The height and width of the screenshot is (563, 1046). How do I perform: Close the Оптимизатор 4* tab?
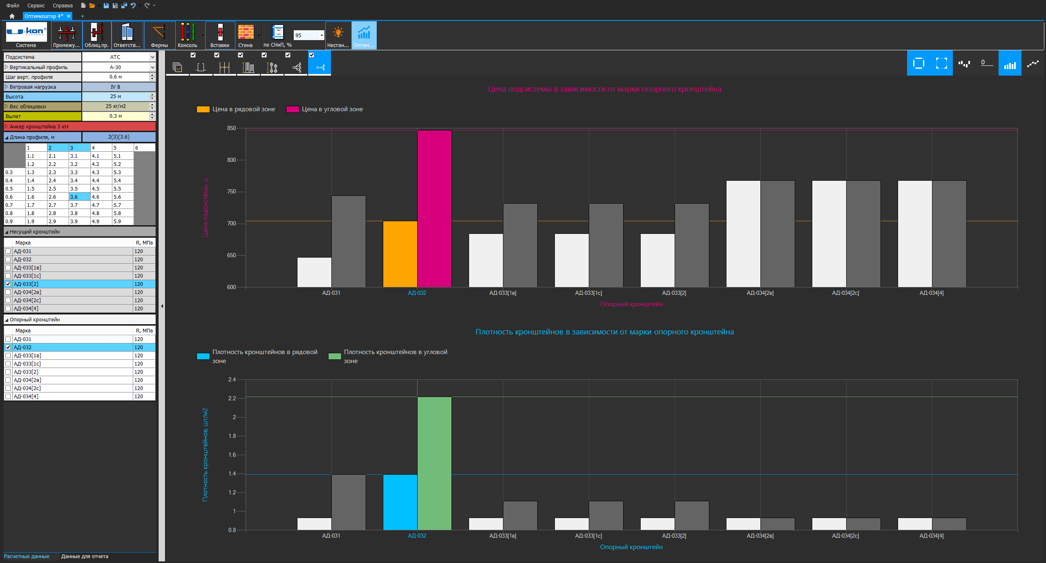tap(69, 16)
